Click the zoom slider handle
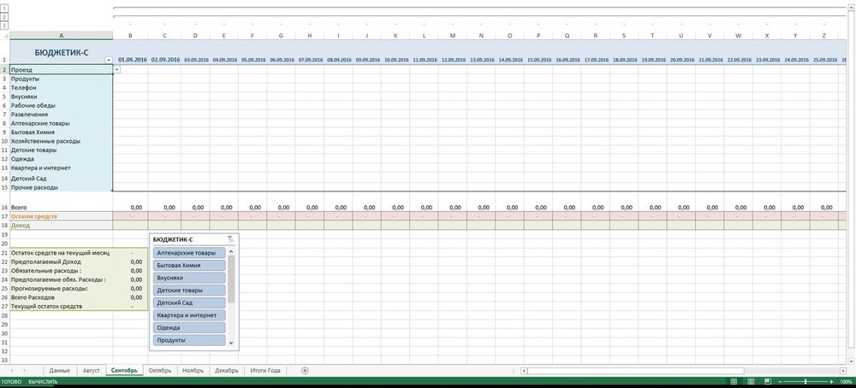The width and height of the screenshot is (856, 388). (x=806, y=381)
